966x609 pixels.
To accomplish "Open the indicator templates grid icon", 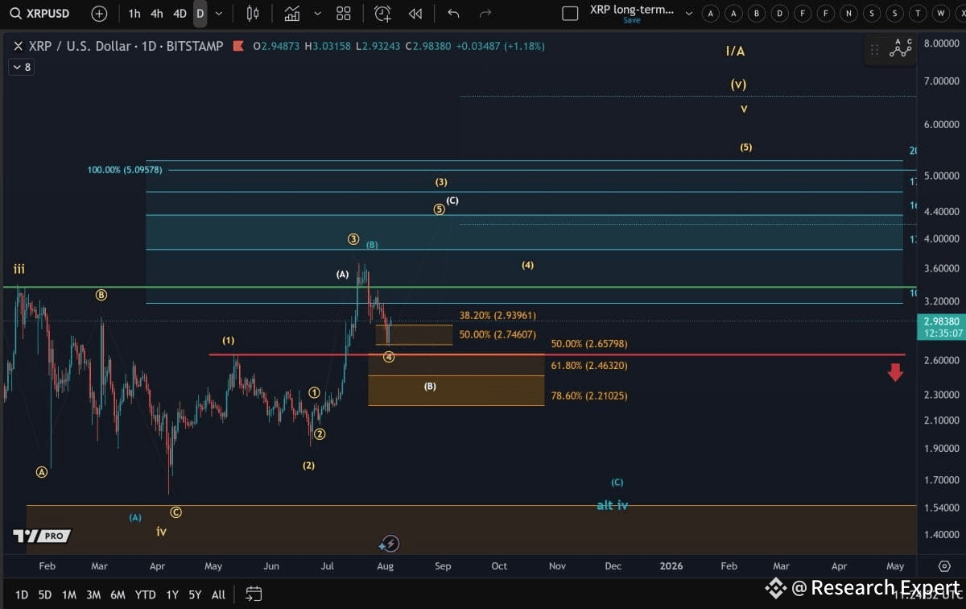I will coord(344,14).
